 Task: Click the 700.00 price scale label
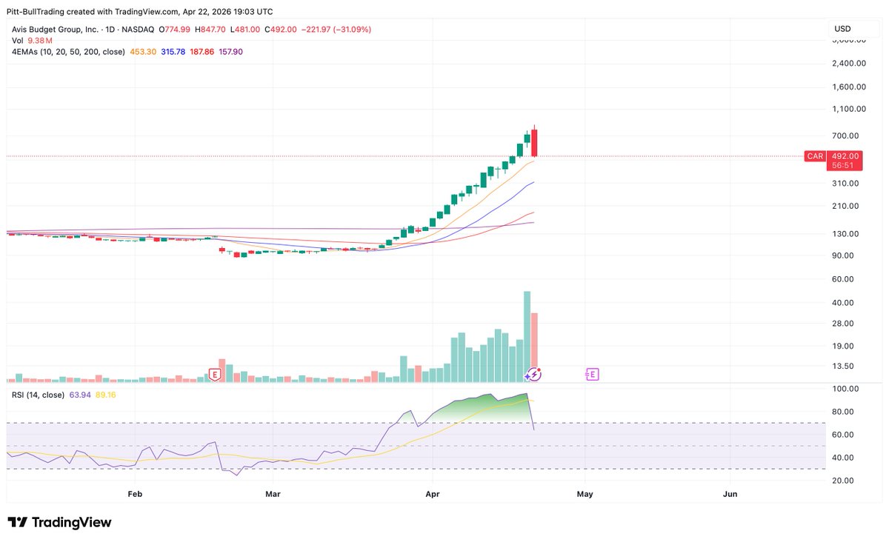(x=845, y=136)
